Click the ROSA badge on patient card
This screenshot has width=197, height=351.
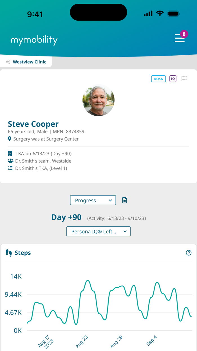(158, 79)
